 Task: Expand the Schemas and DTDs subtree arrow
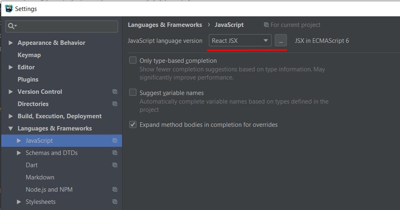point(19,153)
